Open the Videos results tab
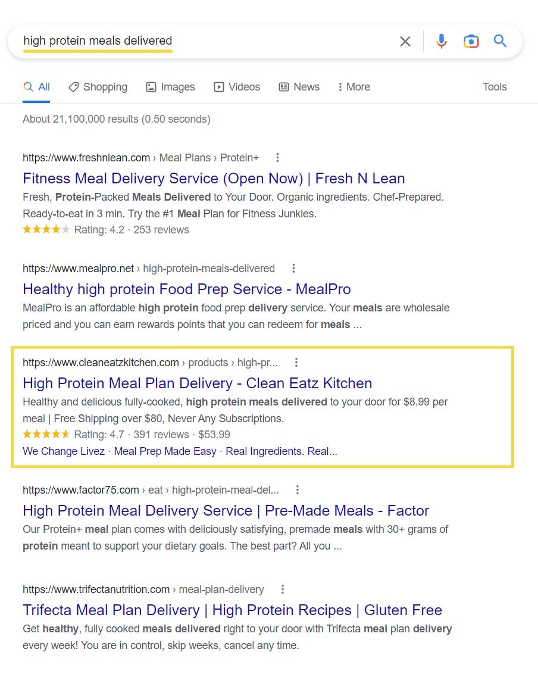Screen dimensions: 538x674 [237, 87]
